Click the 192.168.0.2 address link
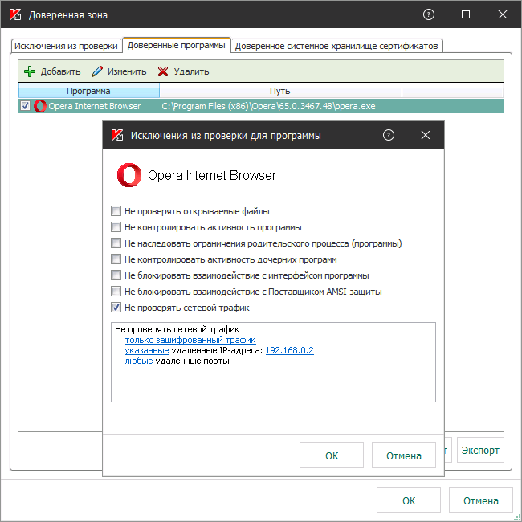Screen dimensions: 522x522 (290, 350)
